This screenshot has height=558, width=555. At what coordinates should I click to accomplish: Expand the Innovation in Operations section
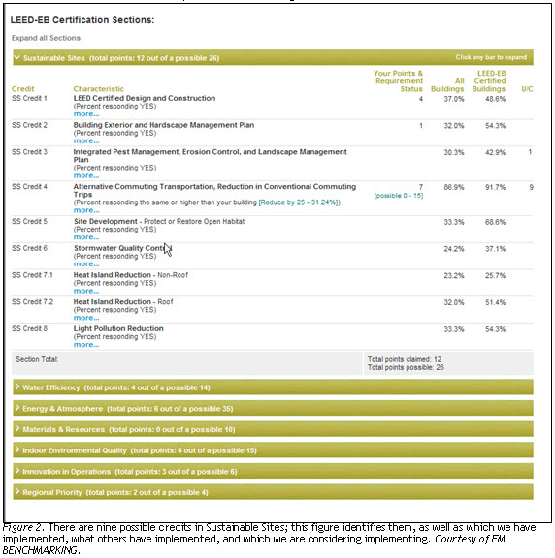point(273,471)
